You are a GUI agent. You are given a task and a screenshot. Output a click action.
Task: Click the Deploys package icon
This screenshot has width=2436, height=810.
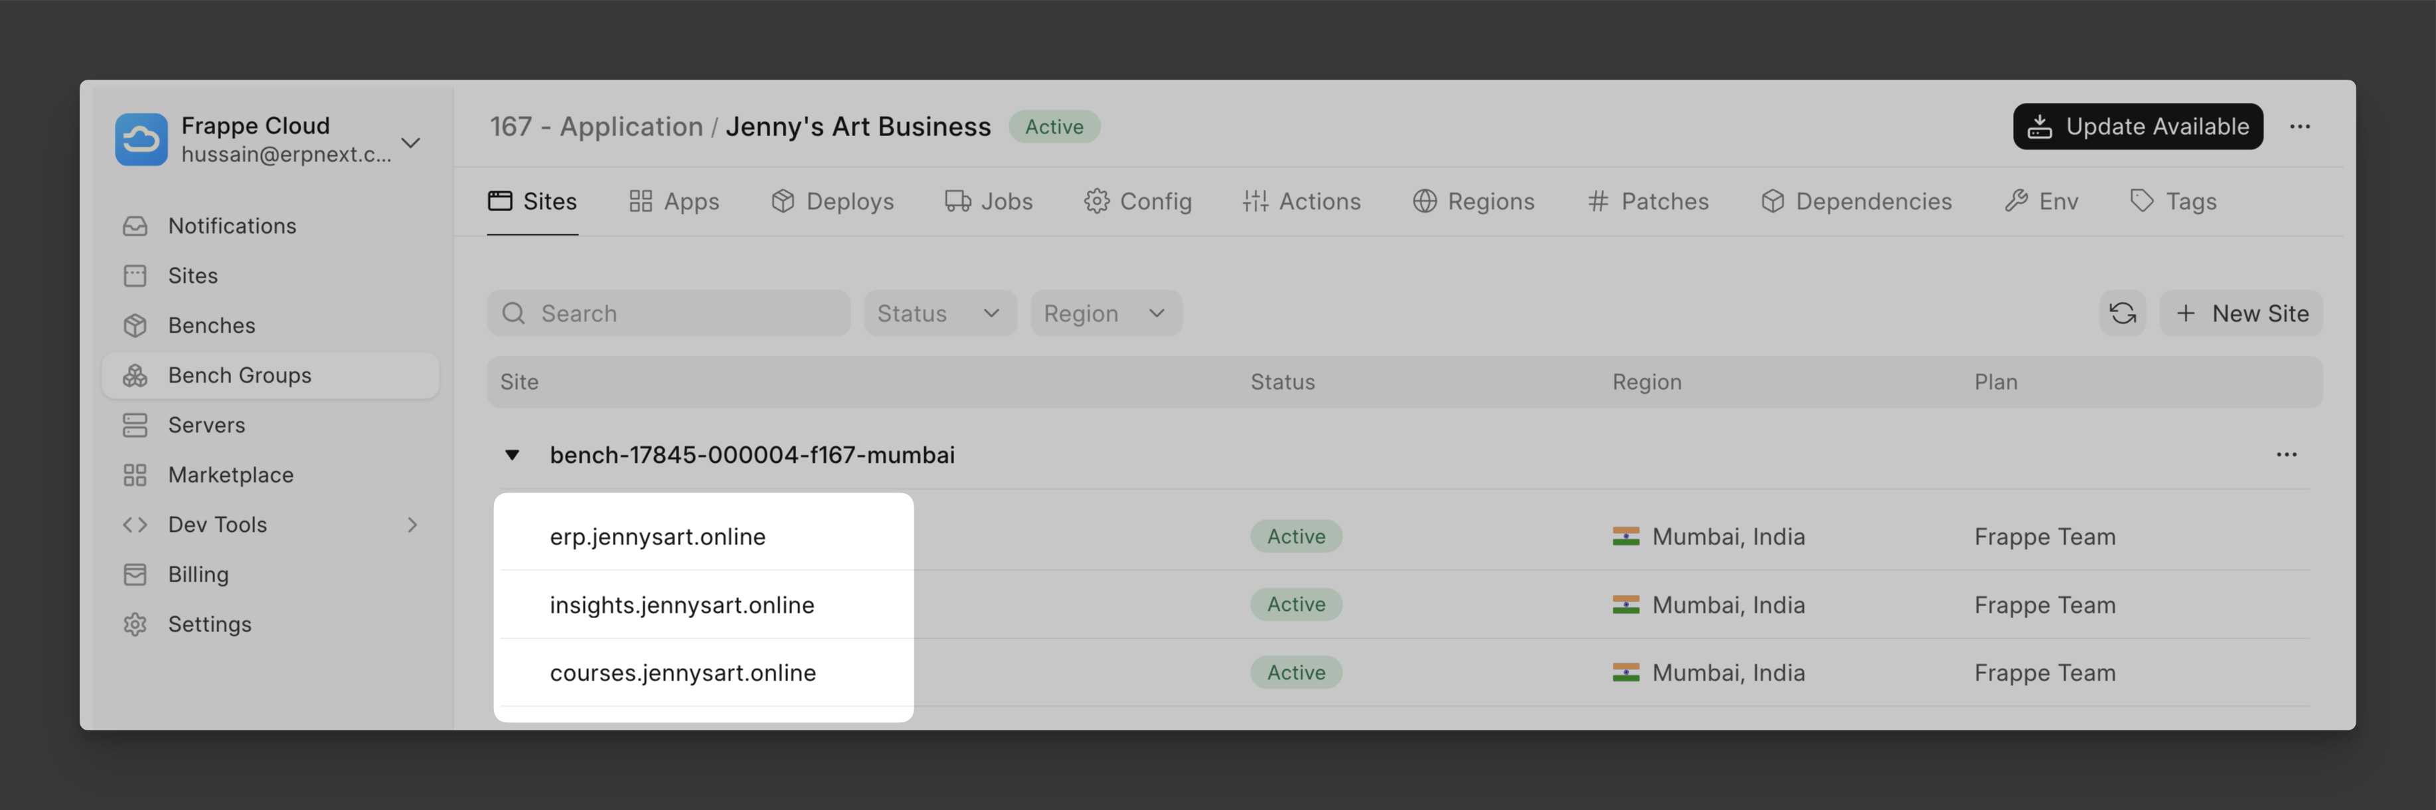point(782,201)
